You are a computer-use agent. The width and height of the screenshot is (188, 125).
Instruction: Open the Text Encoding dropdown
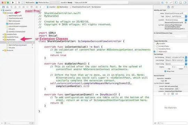pos(176,57)
